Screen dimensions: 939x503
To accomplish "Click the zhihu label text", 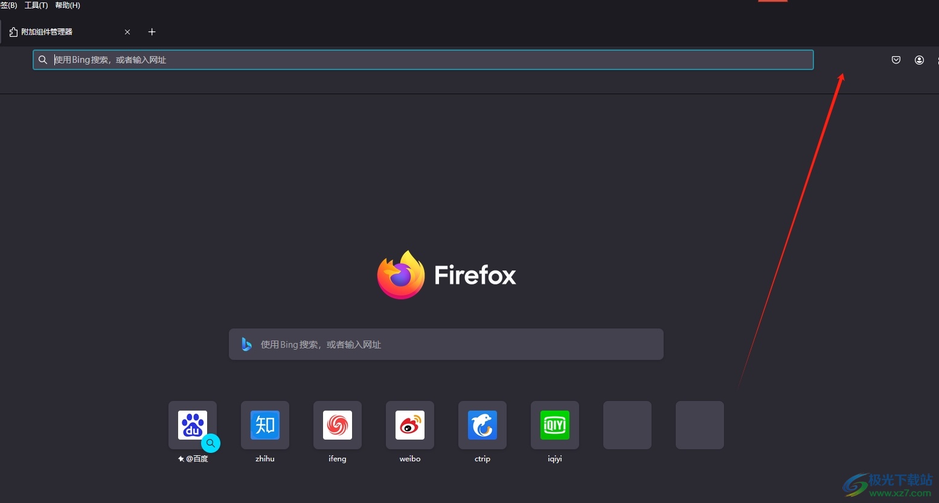I will [x=265, y=459].
